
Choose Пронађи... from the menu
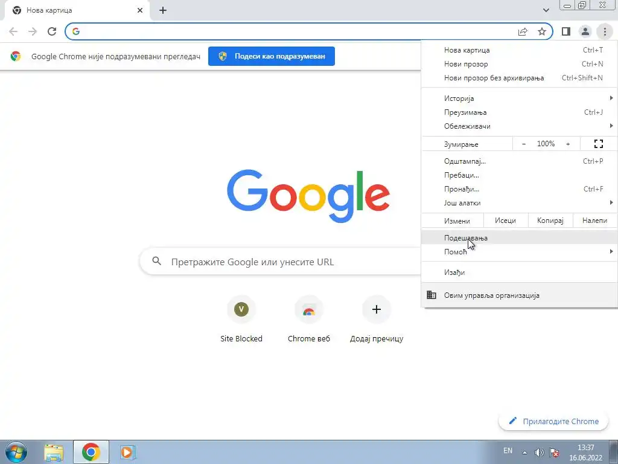tap(520, 189)
